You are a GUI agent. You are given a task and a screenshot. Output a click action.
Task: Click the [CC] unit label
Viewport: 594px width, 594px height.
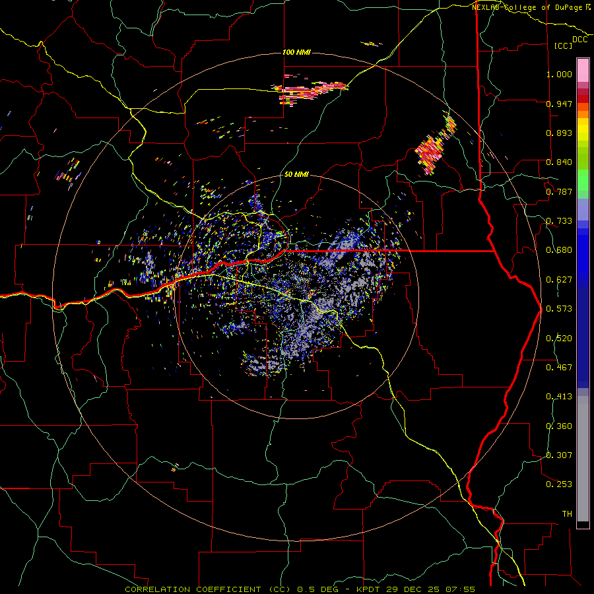click(x=564, y=46)
